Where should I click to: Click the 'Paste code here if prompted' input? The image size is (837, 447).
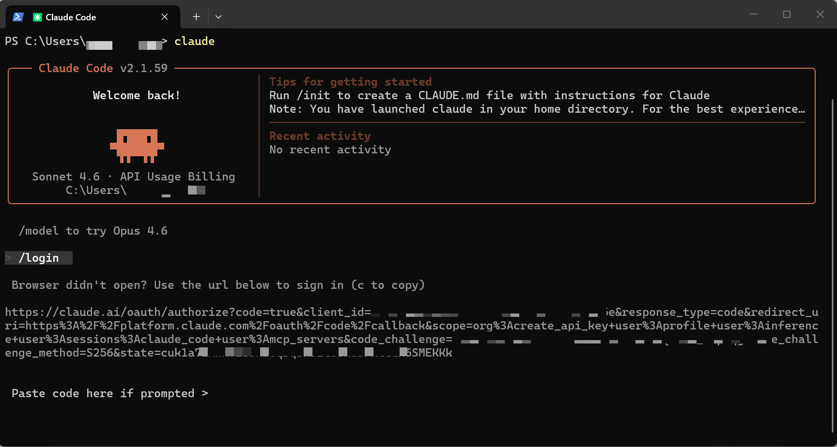[x=110, y=393]
